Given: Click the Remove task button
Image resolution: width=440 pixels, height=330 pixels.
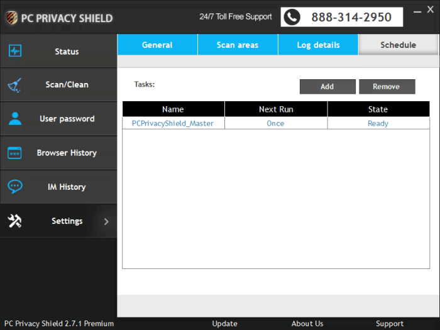Looking at the screenshot, I should 387,87.
